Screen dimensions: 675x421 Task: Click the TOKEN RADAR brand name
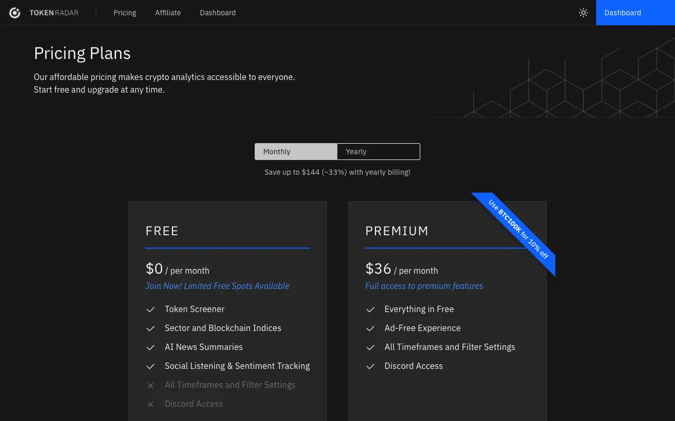point(54,13)
